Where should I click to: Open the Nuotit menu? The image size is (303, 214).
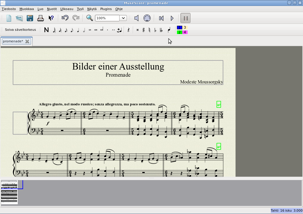click(x=52, y=9)
